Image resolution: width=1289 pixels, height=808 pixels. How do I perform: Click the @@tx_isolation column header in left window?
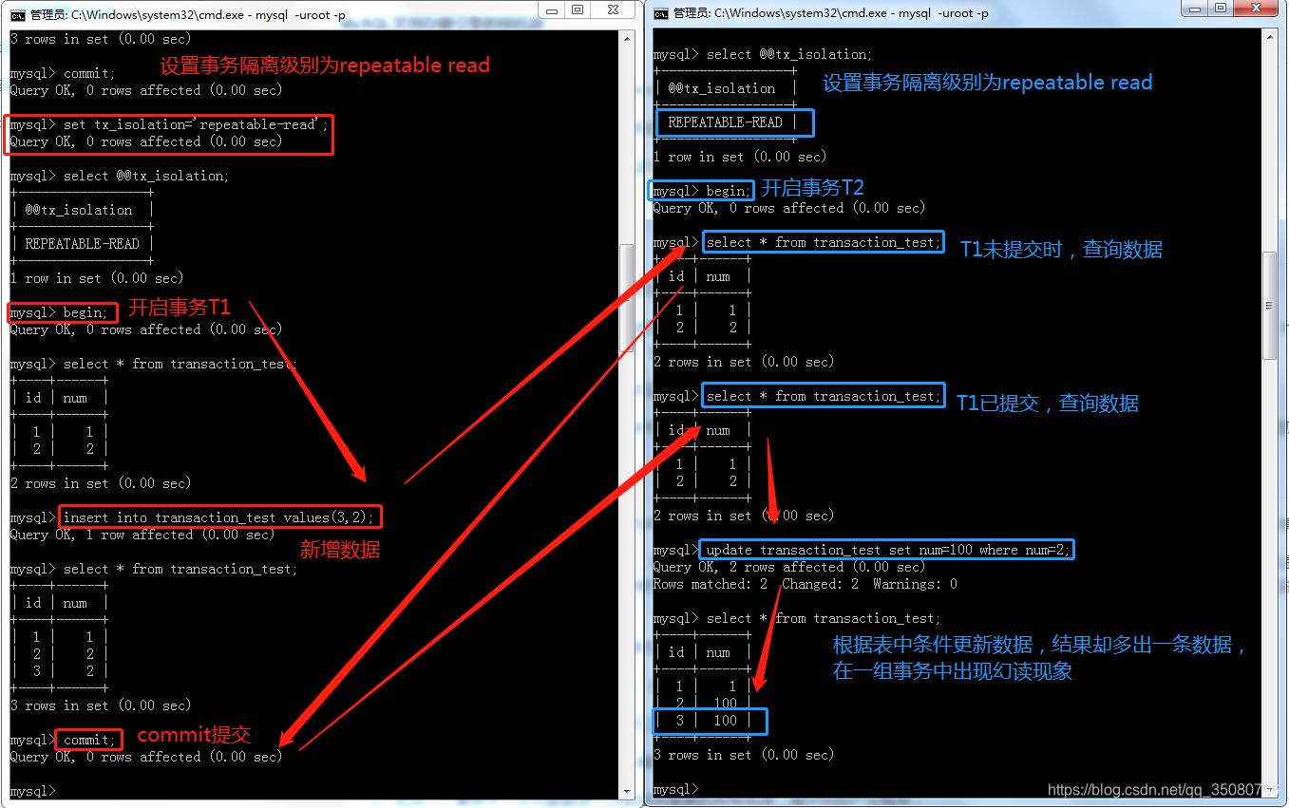[79, 210]
